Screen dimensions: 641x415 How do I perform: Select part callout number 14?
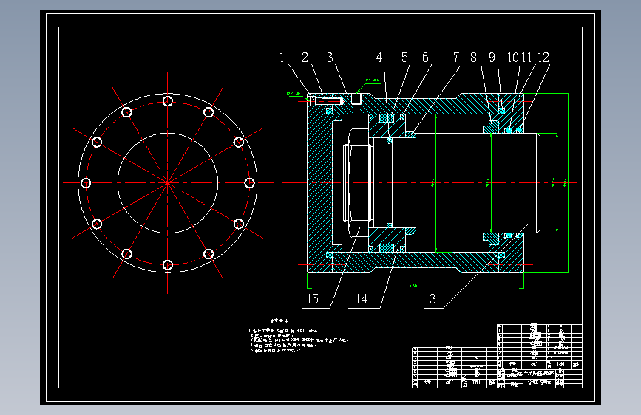[362, 299]
